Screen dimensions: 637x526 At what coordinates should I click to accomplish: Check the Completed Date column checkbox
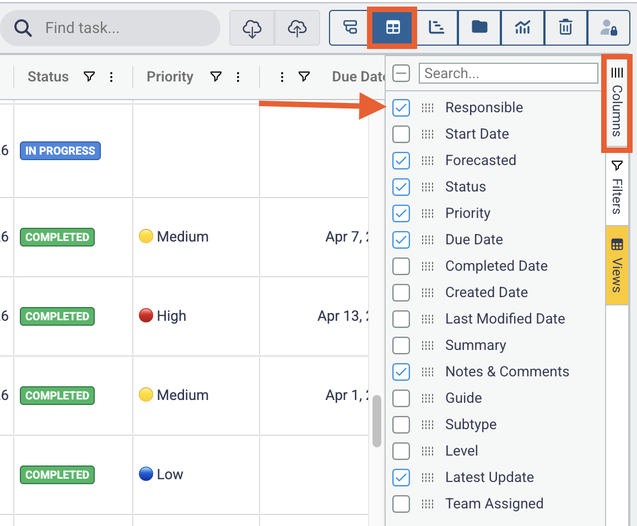401,266
